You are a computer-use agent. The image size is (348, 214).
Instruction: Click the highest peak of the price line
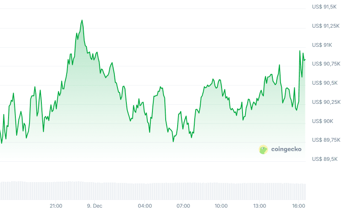[82, 20]
